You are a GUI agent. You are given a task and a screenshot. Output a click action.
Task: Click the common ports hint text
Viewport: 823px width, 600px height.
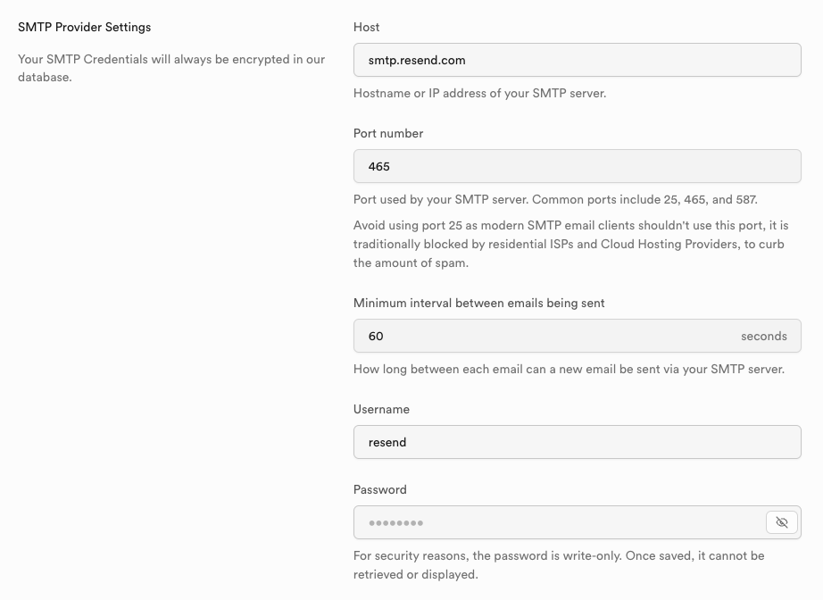coord(555,199)
